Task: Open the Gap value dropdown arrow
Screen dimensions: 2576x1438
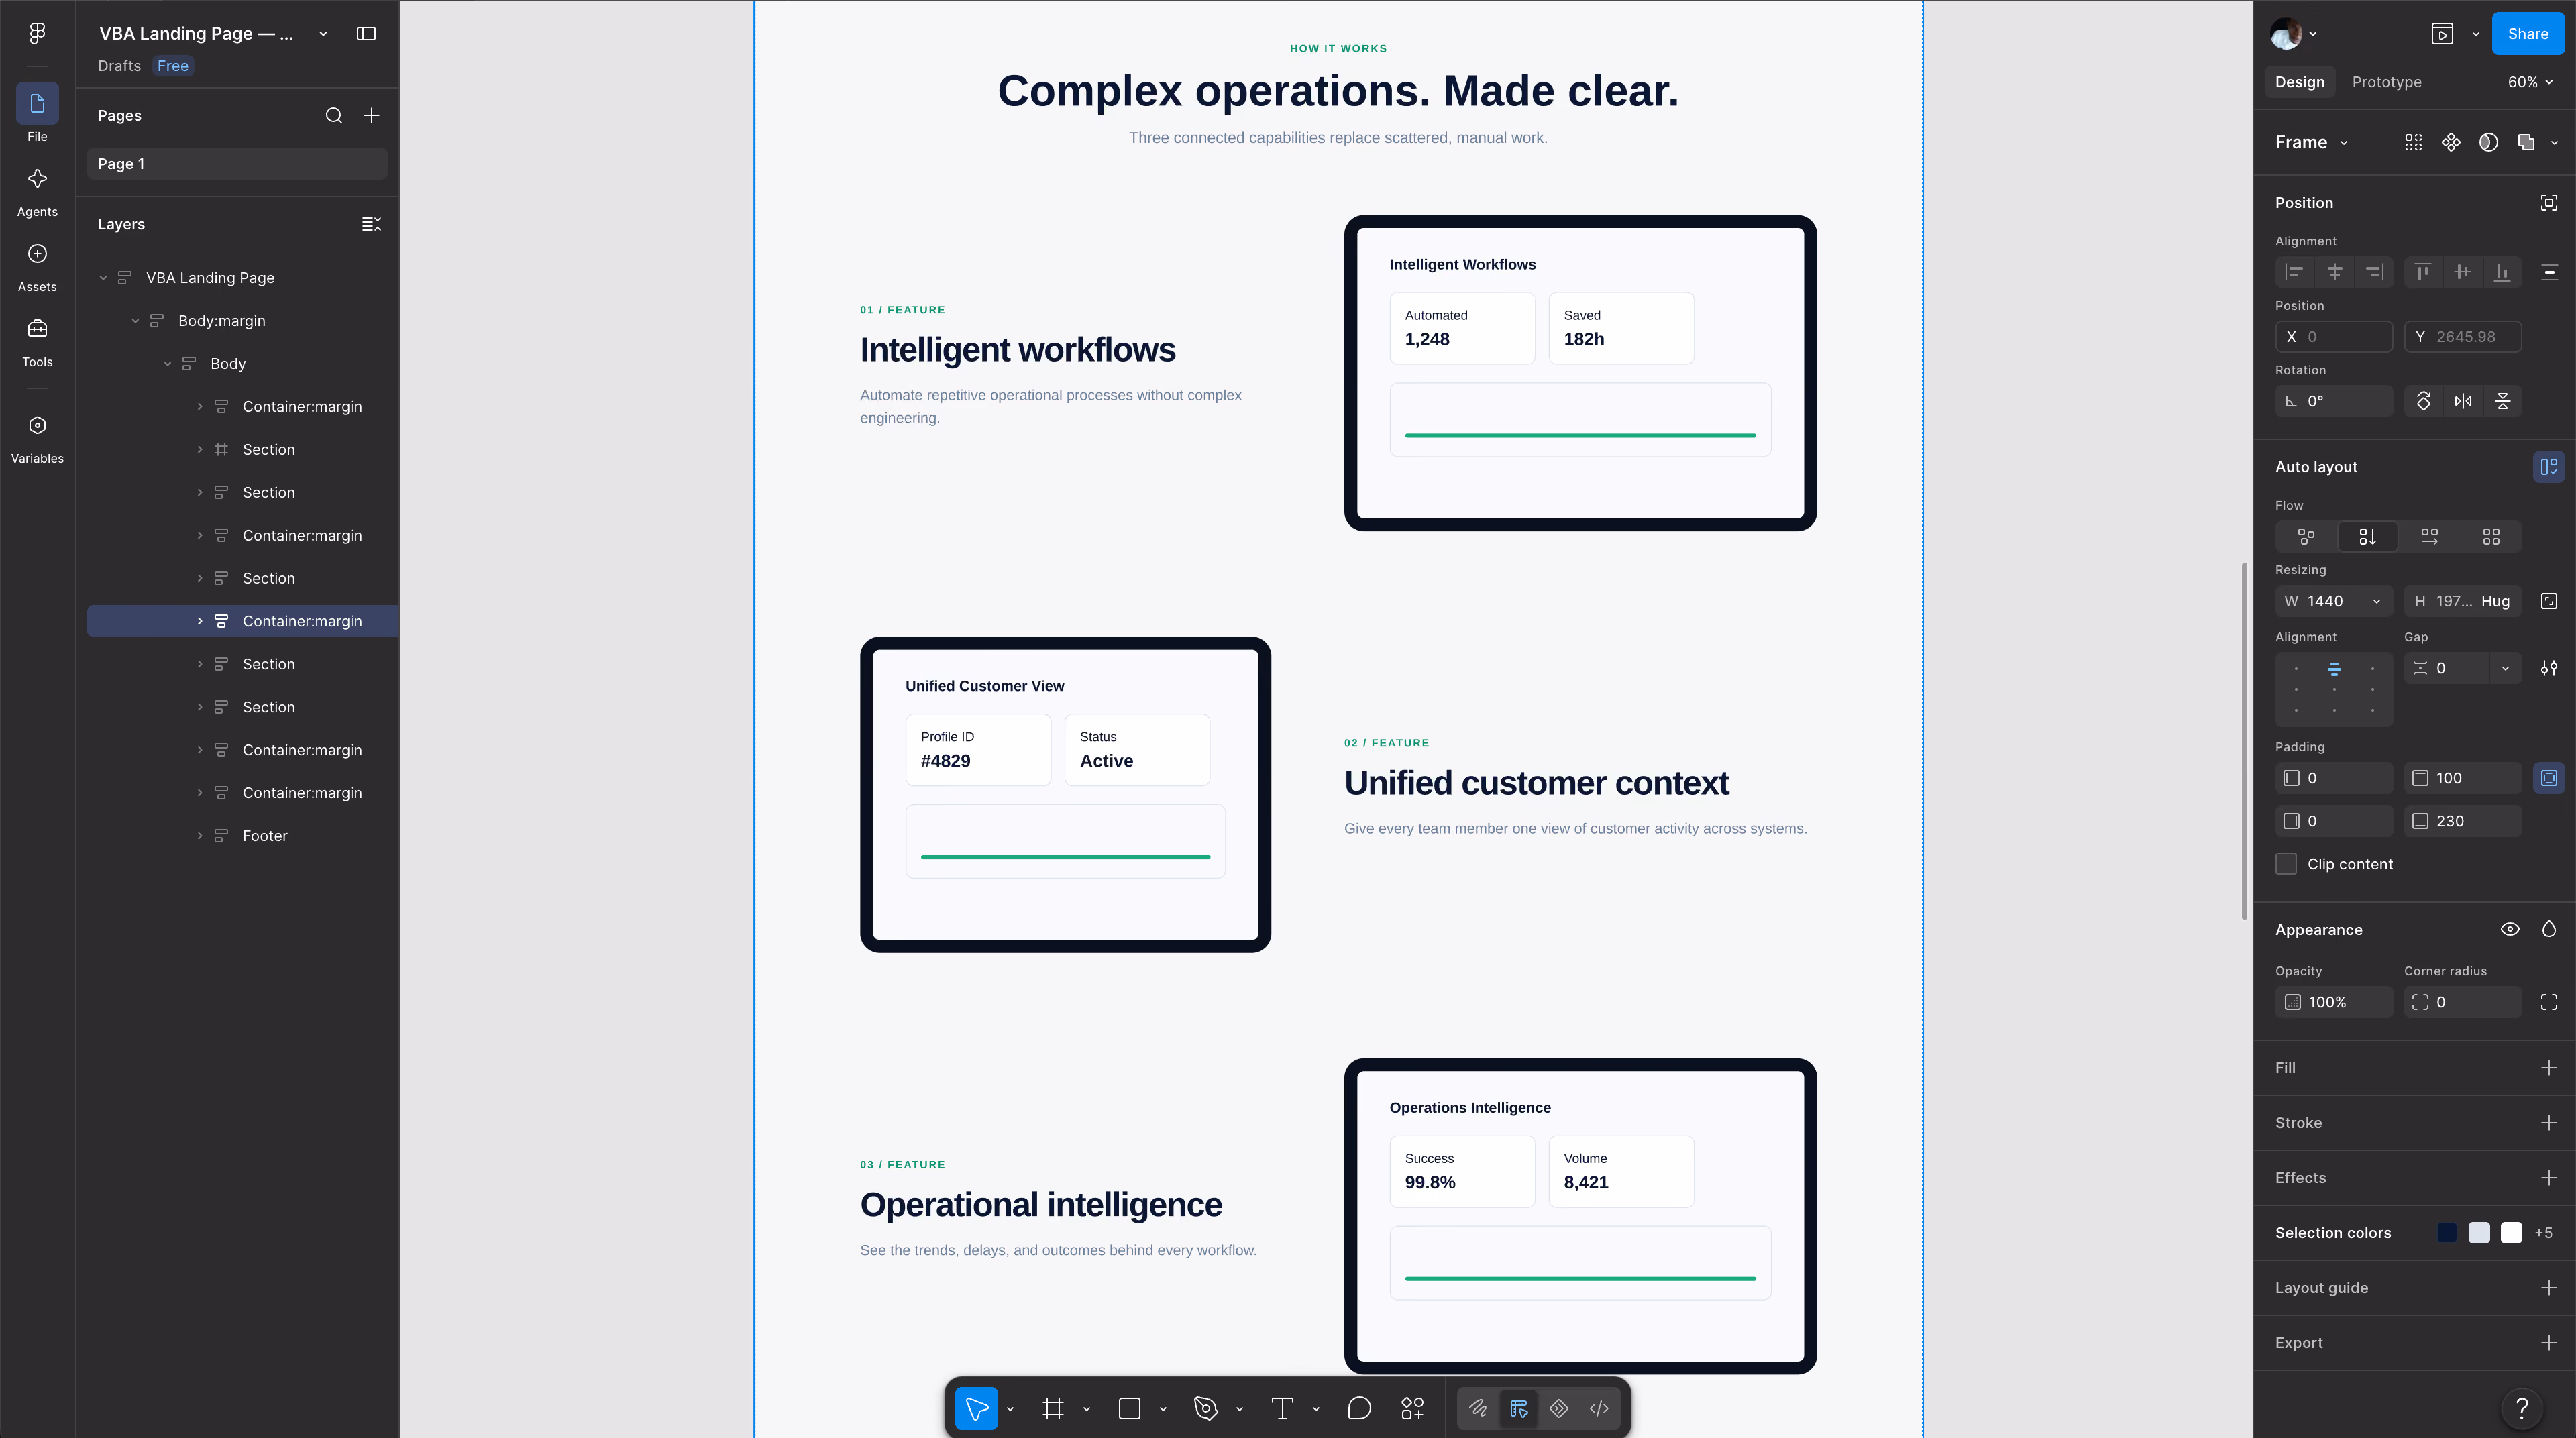Action: click(x=2505, y=668)
